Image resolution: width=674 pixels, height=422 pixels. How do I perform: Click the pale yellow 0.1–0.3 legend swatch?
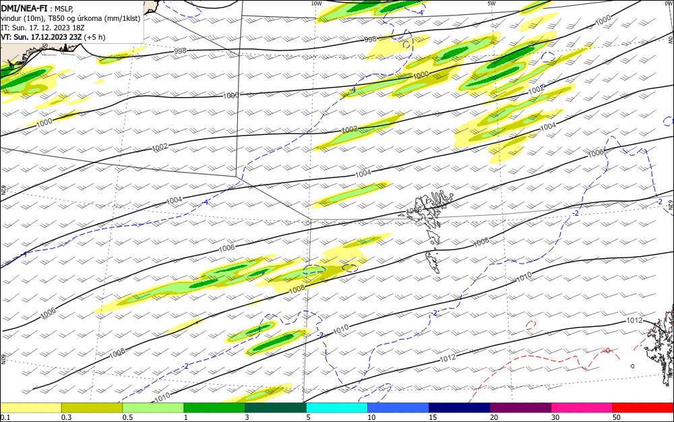coord(31,408)
